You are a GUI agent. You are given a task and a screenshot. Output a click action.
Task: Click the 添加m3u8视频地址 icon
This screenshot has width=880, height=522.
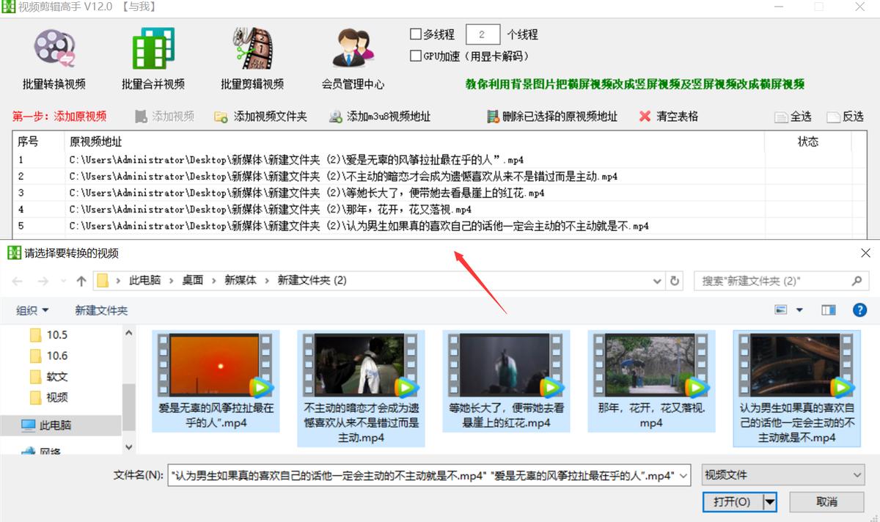point(335,116)
